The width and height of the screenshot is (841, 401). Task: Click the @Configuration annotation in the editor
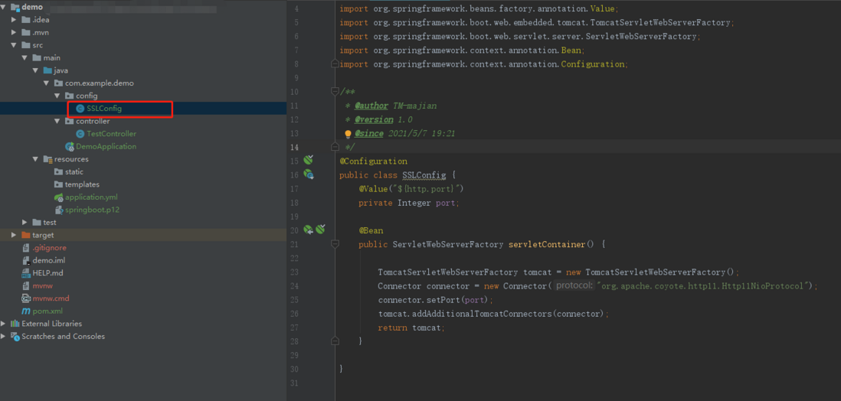373,161
